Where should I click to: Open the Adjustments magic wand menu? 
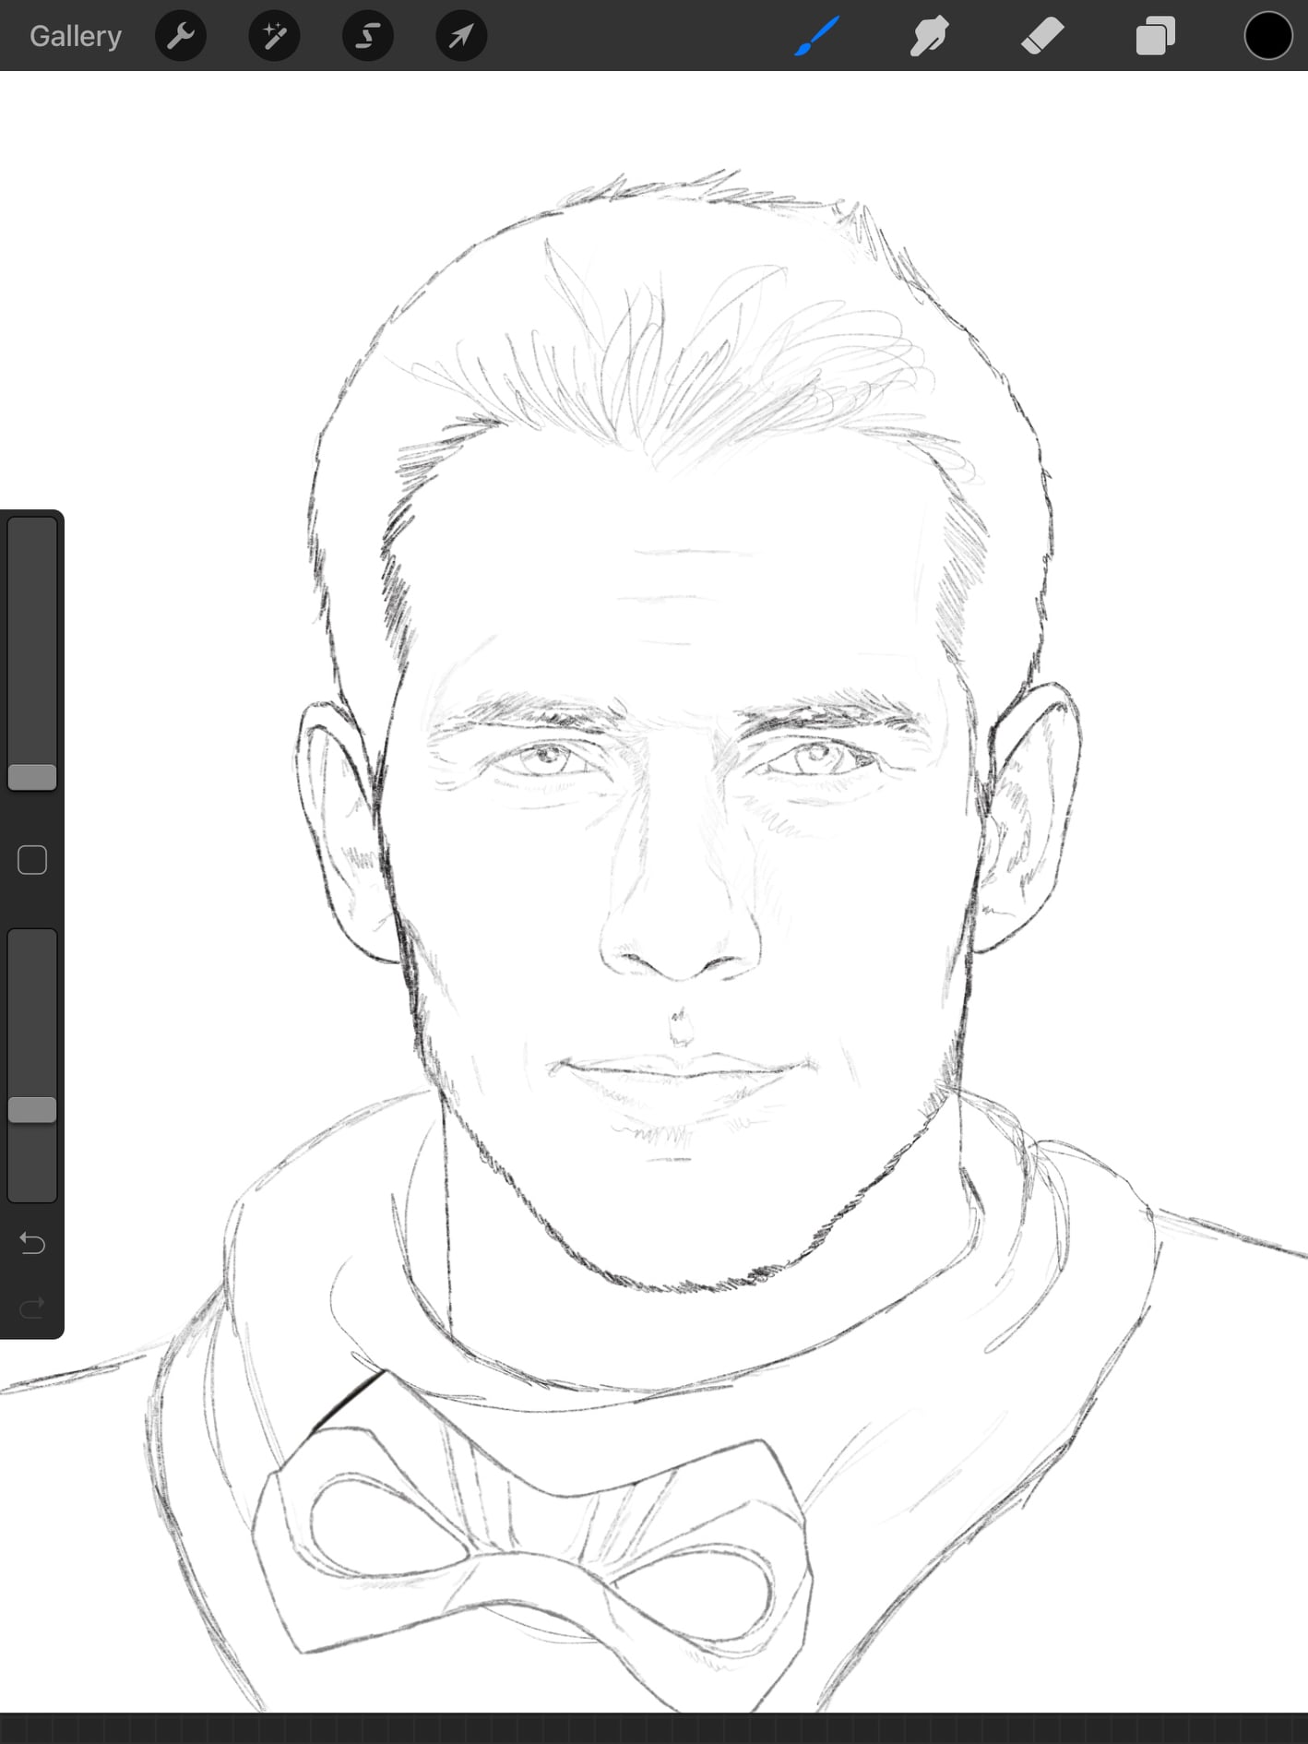(x=274, y=36)
